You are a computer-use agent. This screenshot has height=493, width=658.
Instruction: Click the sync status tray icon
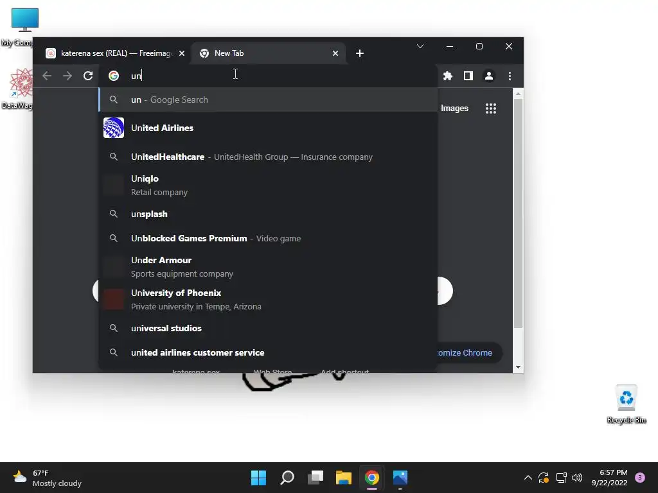[x=544, y=478]
